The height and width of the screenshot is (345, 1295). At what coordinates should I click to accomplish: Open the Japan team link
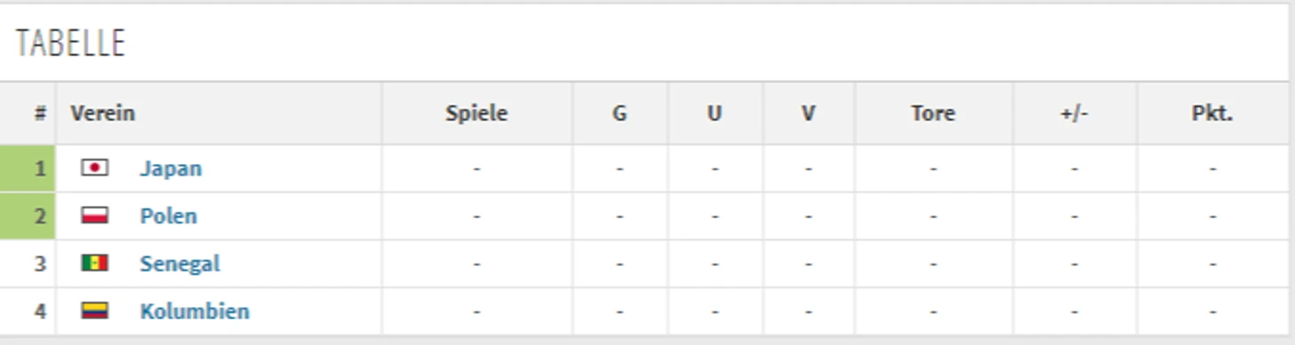pyautogui.click(x=170, y=169)
